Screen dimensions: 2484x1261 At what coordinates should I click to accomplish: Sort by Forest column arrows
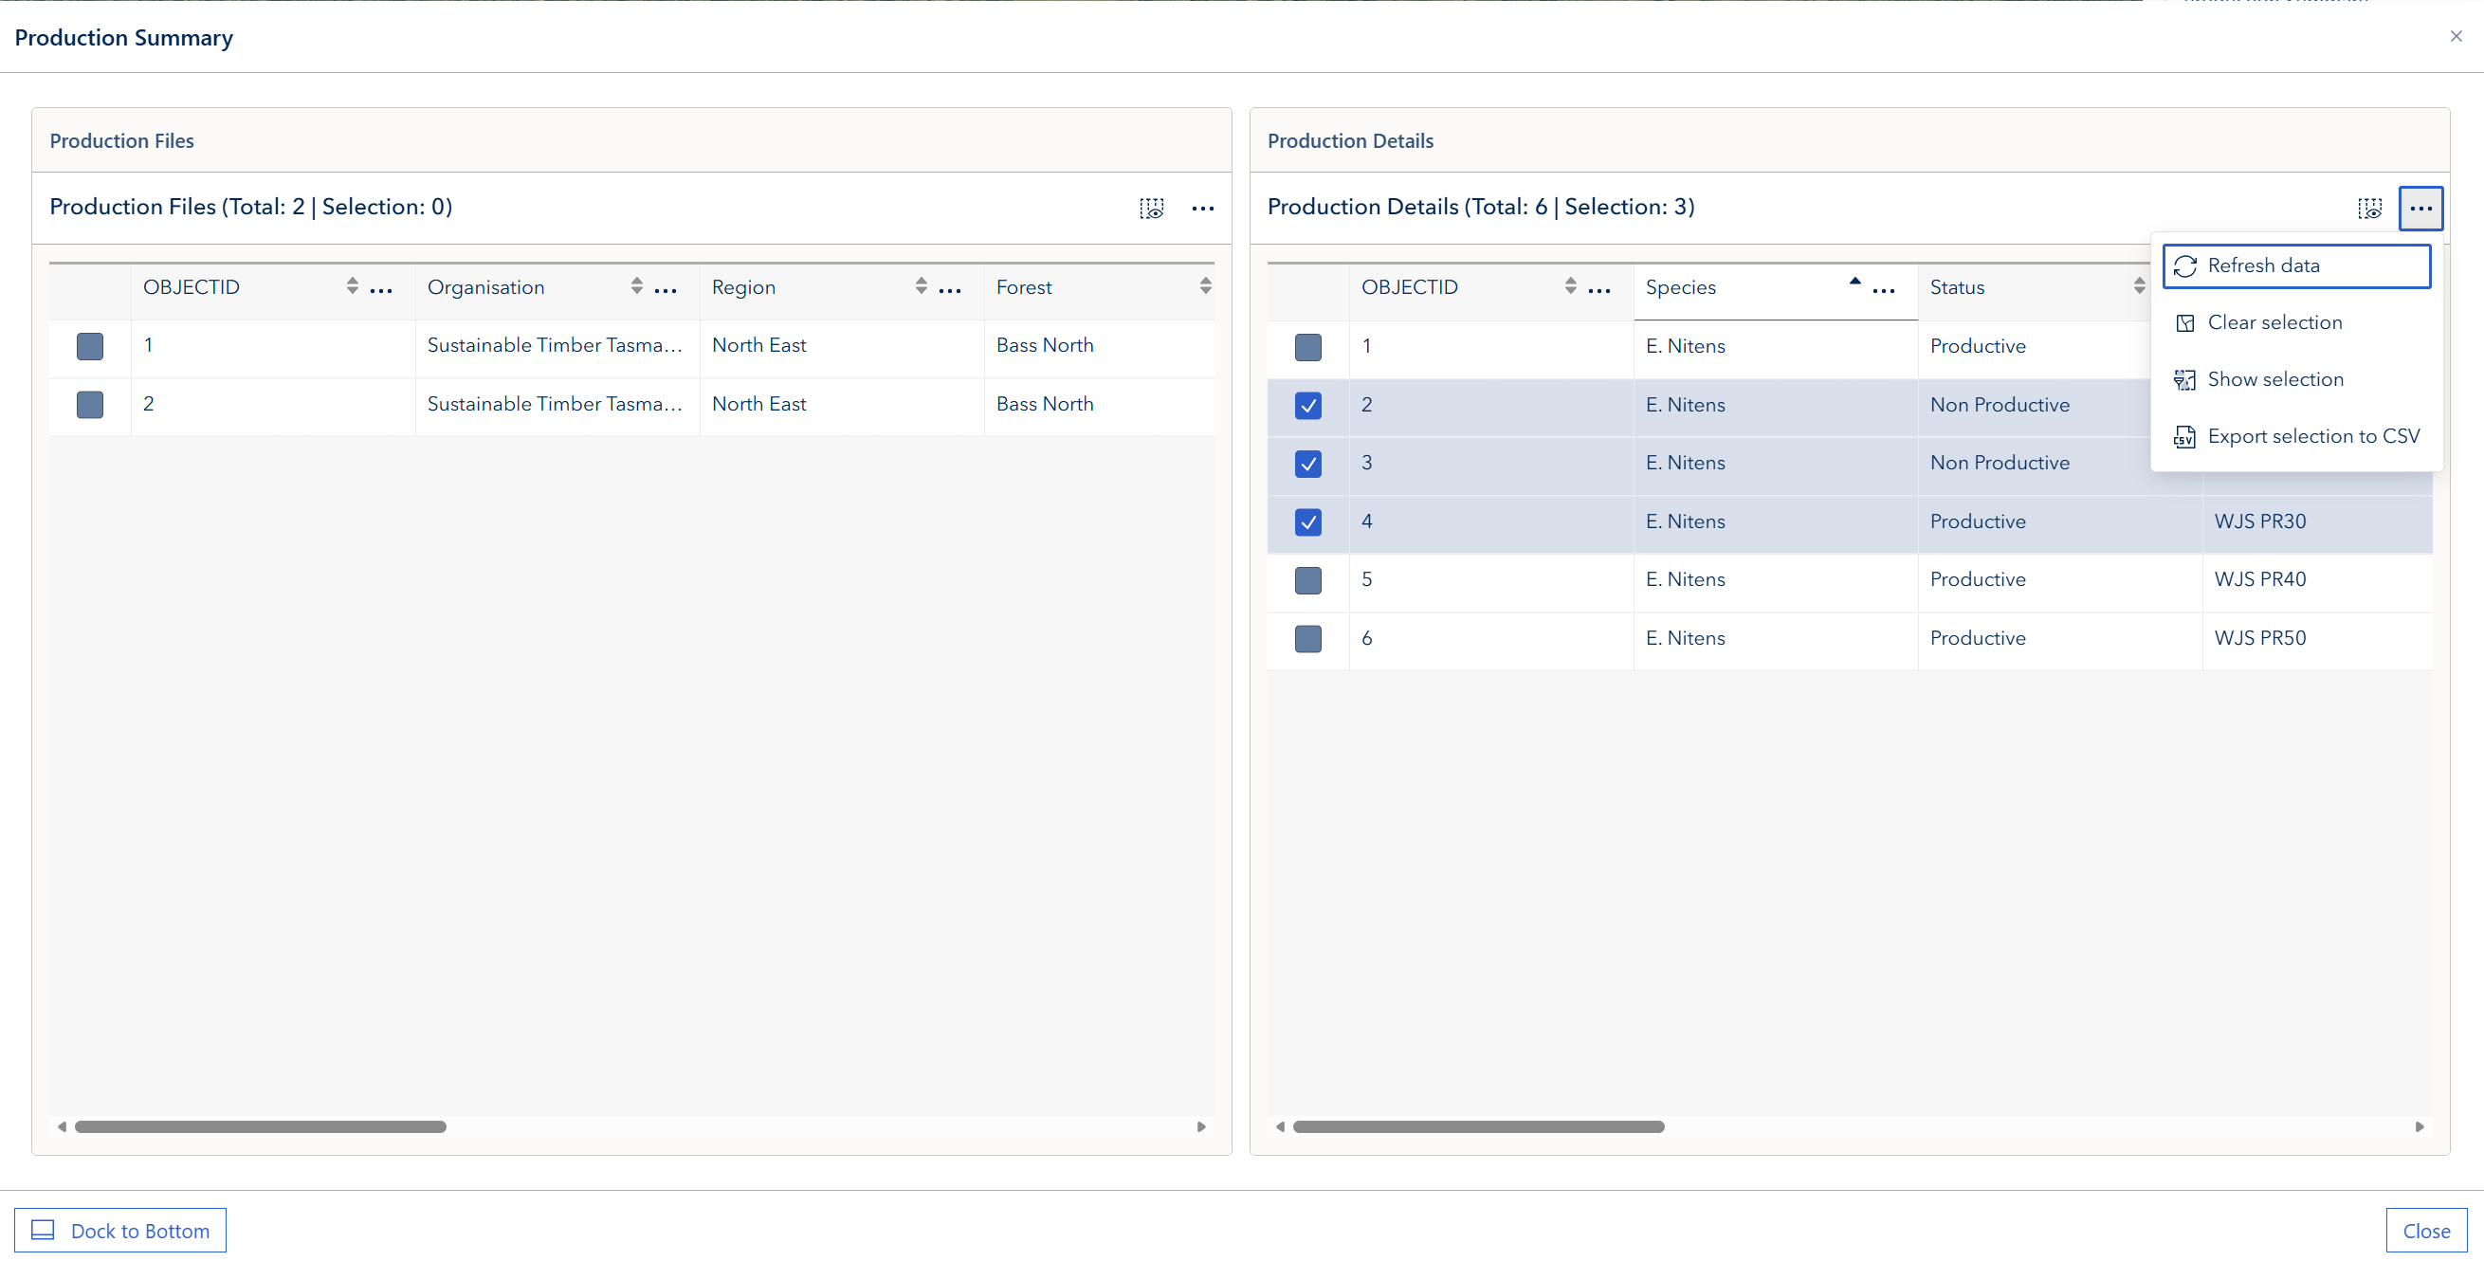(1205, 286)
